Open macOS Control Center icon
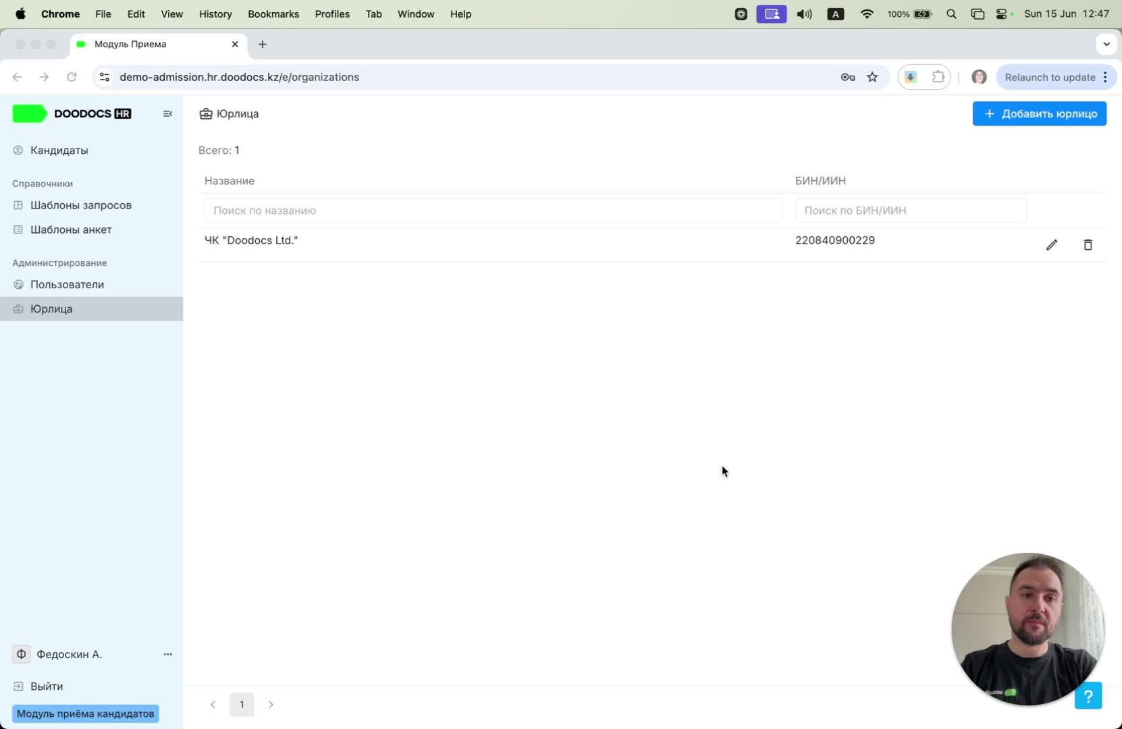This screenshot has width=1122, height=729. [1003, 13]
